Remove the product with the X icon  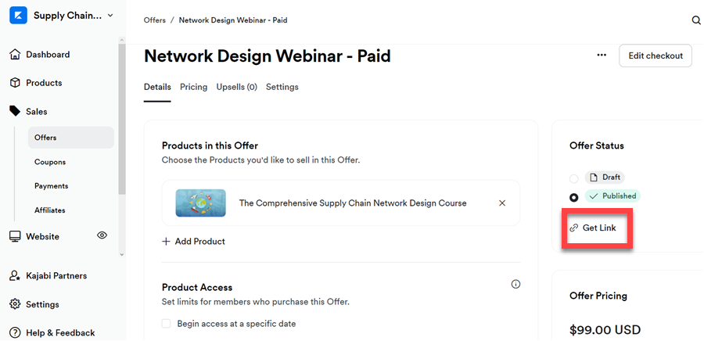click(502, 203)
